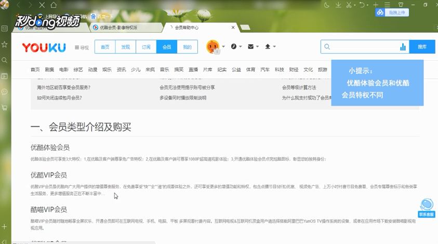This screenshot has height=244, width=438.
Task: Click the plus icon in browser toolbar
Action: [376, 5]
